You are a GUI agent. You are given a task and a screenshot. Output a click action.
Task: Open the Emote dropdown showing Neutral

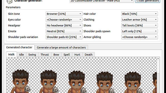click(64, 31)
